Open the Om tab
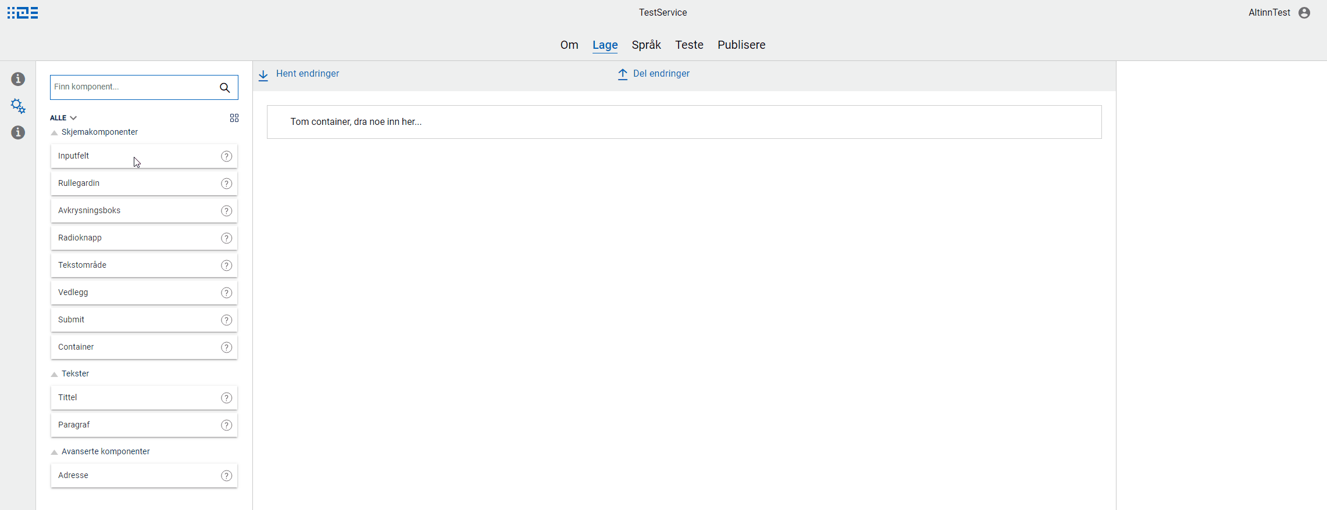The height and width of the screenshot is (510, 1327). (569, 45)
